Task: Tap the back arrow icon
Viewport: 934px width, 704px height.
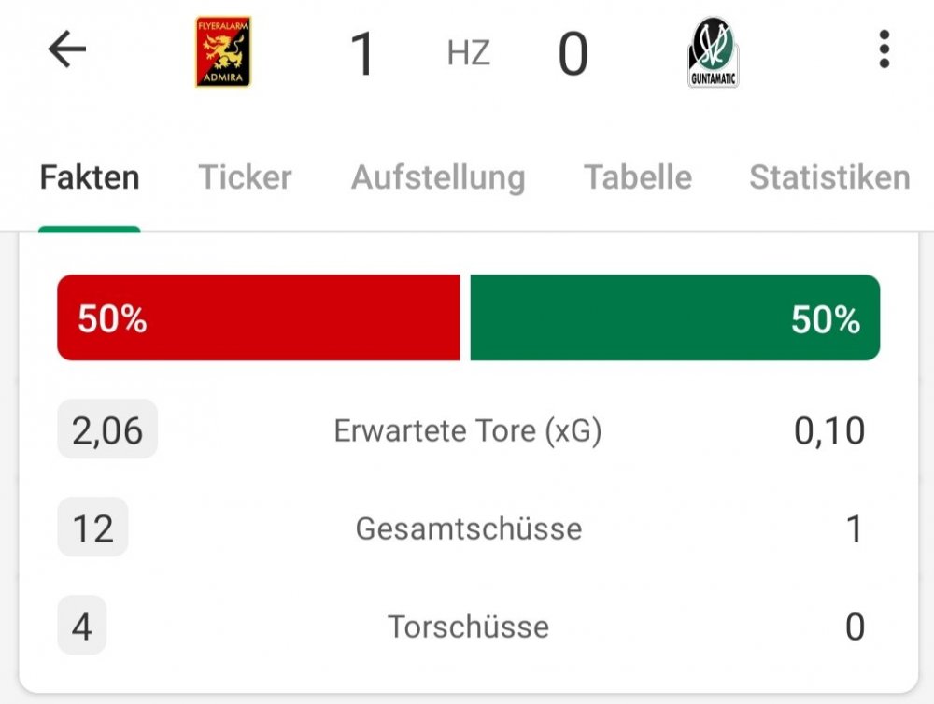Action: tap(66, 49)
